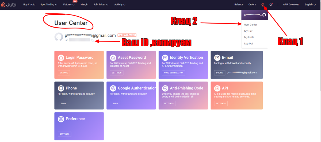Expand the Activity menu

click(120, 5)
